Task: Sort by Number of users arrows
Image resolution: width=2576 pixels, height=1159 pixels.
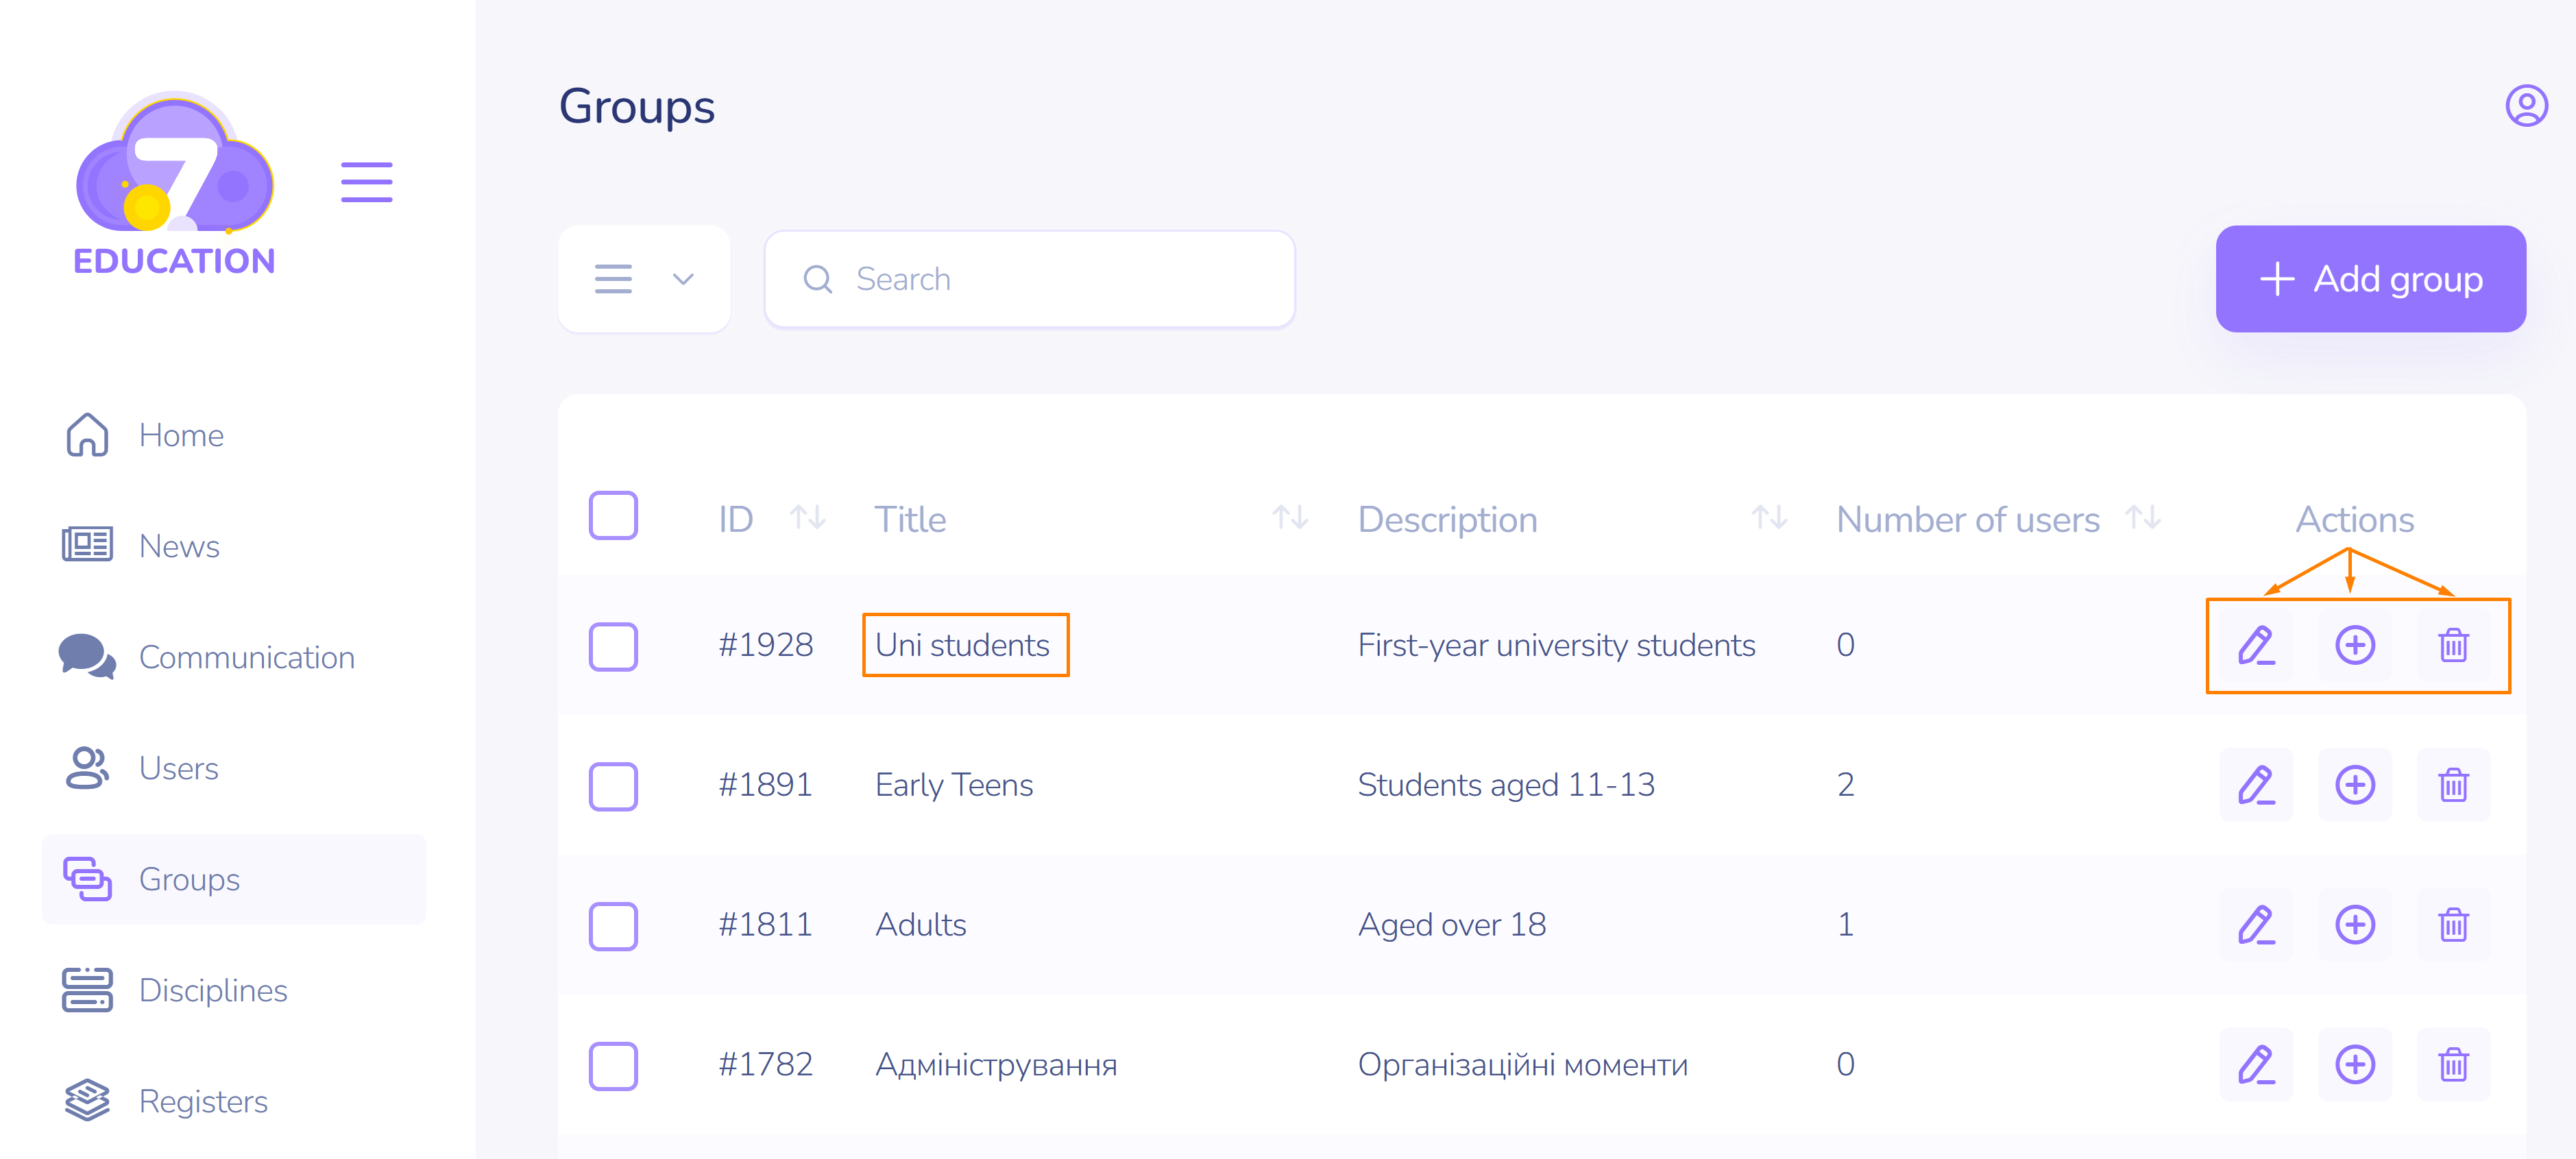Action: pos(2143,518)
